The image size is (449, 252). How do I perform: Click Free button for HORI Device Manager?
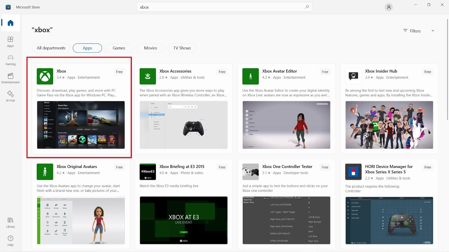[x=428, y=167]
